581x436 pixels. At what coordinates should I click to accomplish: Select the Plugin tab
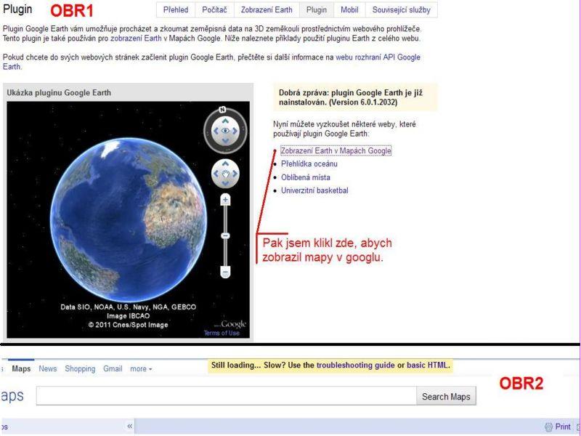pyautogui.click(x=317, y=9)
